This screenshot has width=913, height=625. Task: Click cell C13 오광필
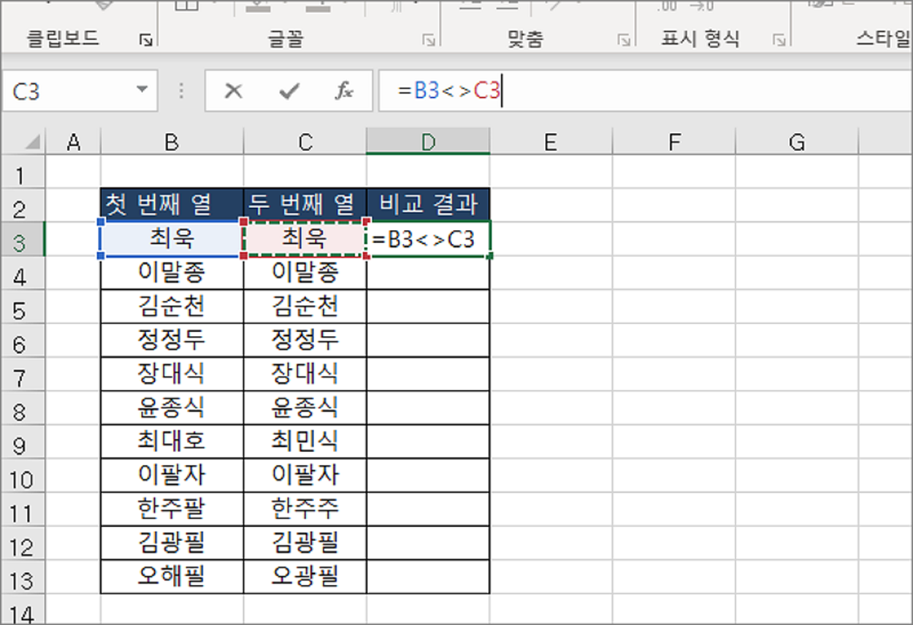click(305, 578)
